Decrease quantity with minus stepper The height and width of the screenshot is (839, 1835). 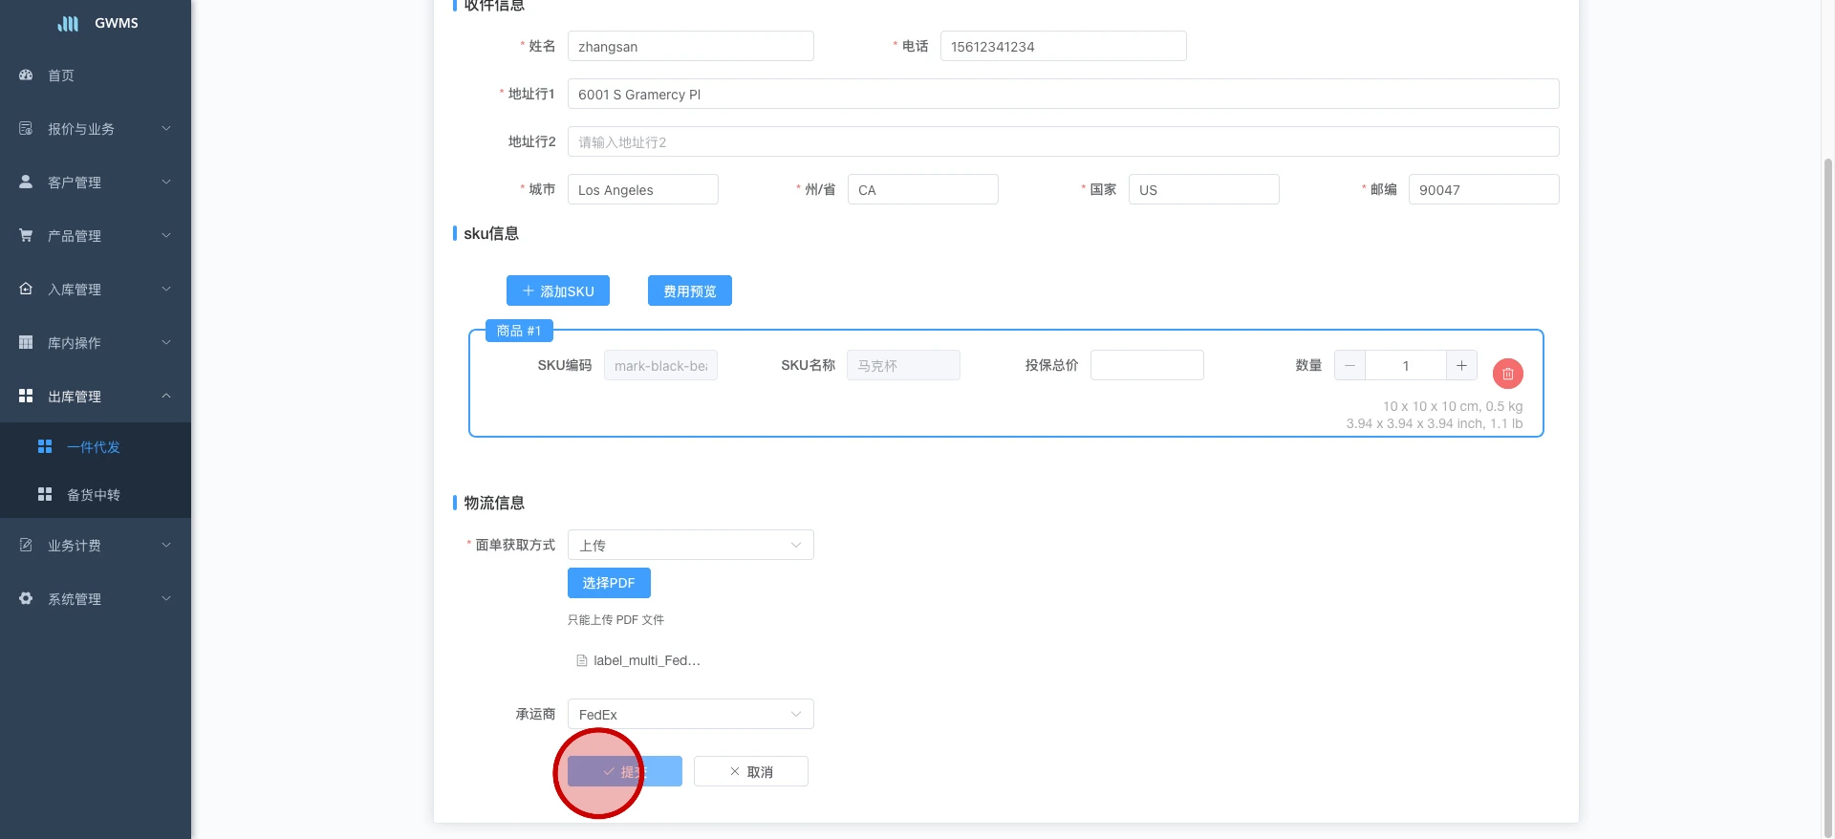1349,366
